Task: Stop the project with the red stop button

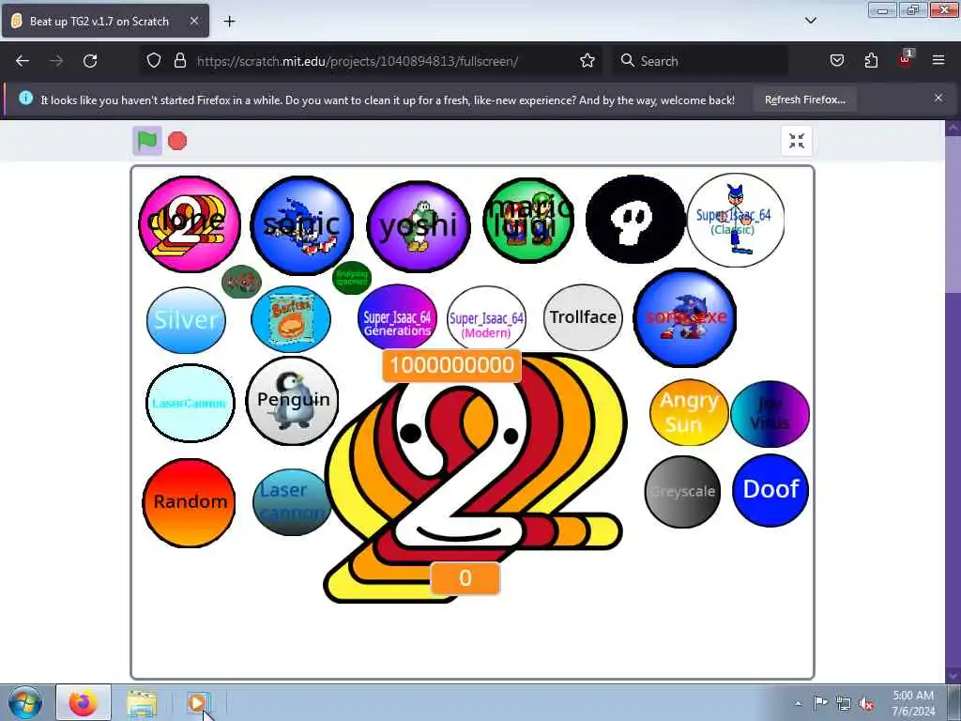Action: coord(177,141)
